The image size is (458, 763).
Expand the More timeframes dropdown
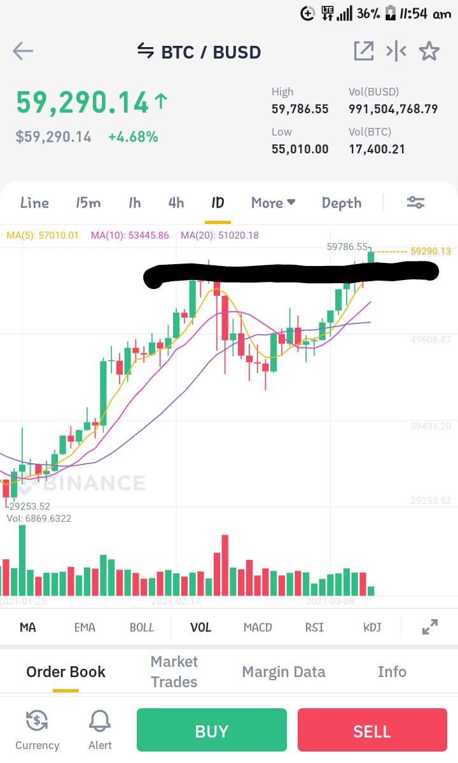(x=274, y=202)
